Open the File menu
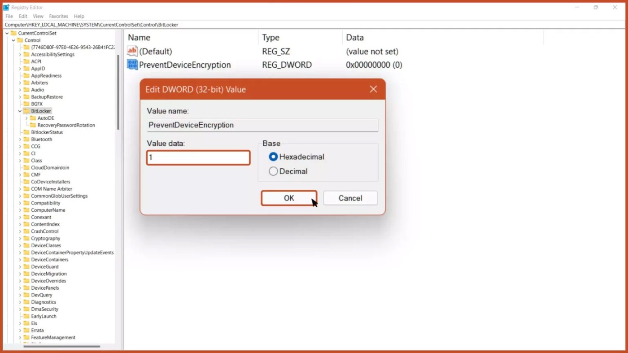 pyautogui.click(x=9, y=16)
